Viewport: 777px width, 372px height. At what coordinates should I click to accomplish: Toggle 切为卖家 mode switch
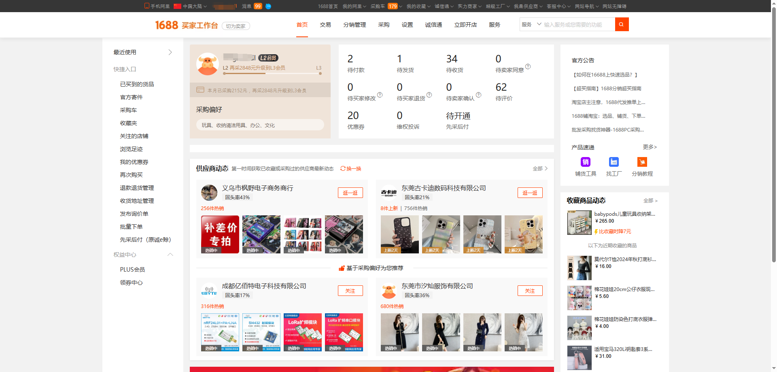coord(236,26)
